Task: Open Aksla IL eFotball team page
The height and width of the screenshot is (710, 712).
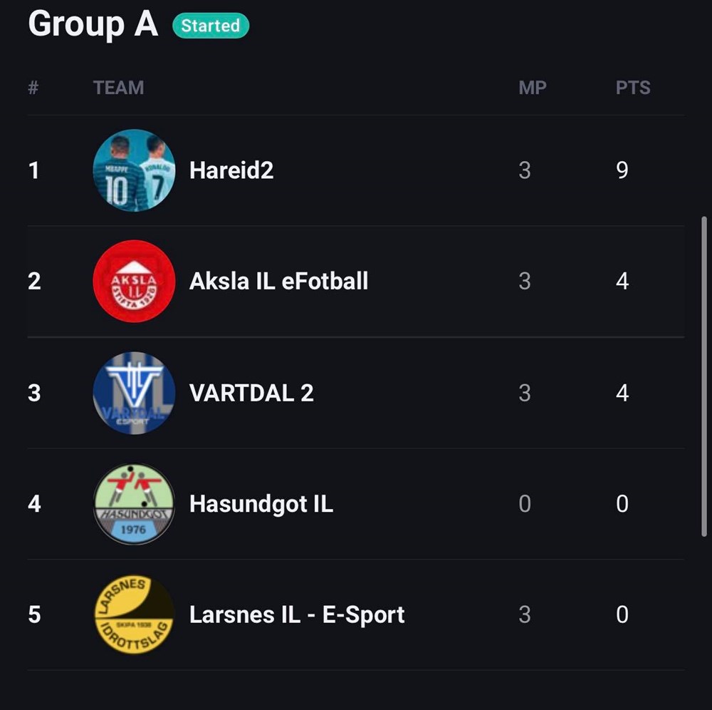Action: (x=278, y=282)
